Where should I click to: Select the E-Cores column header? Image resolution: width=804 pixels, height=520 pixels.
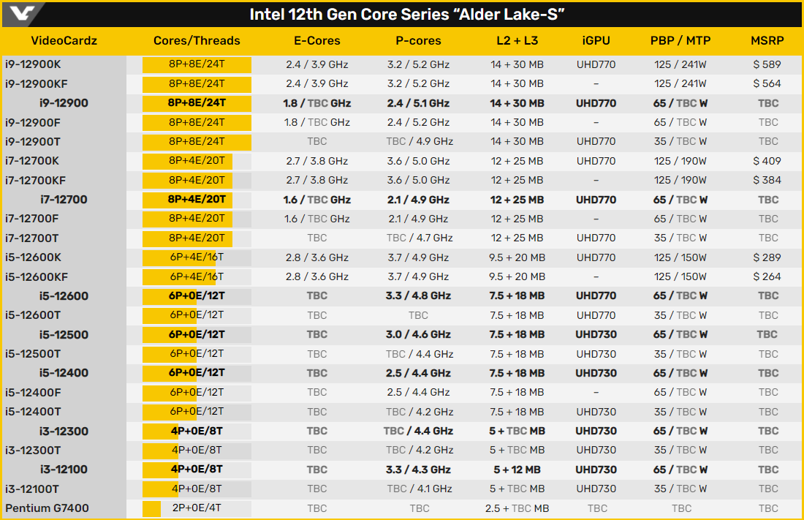pyautogui.click(x=316, y=41)
